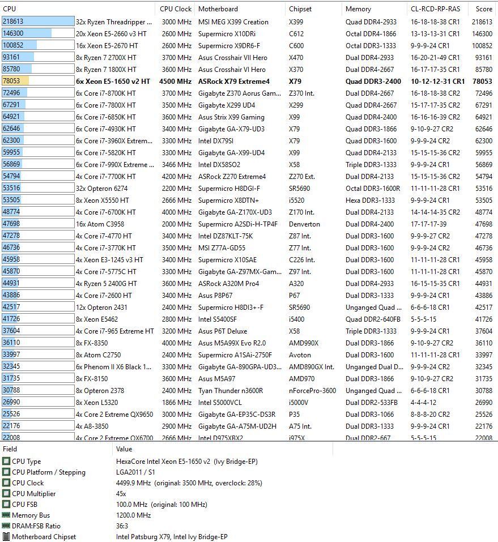Click the Field column header
498x542 pixels.
click(10, 449)
